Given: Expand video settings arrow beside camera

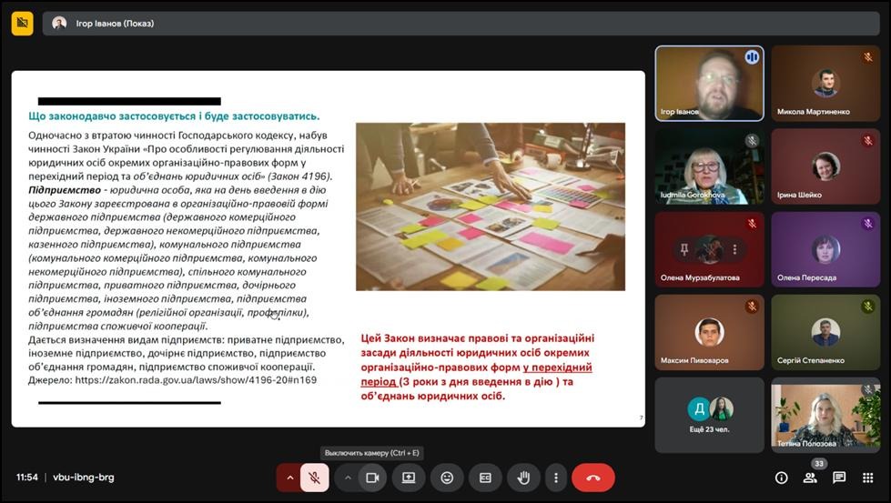Looking at the screenshot, I should 348,478.
